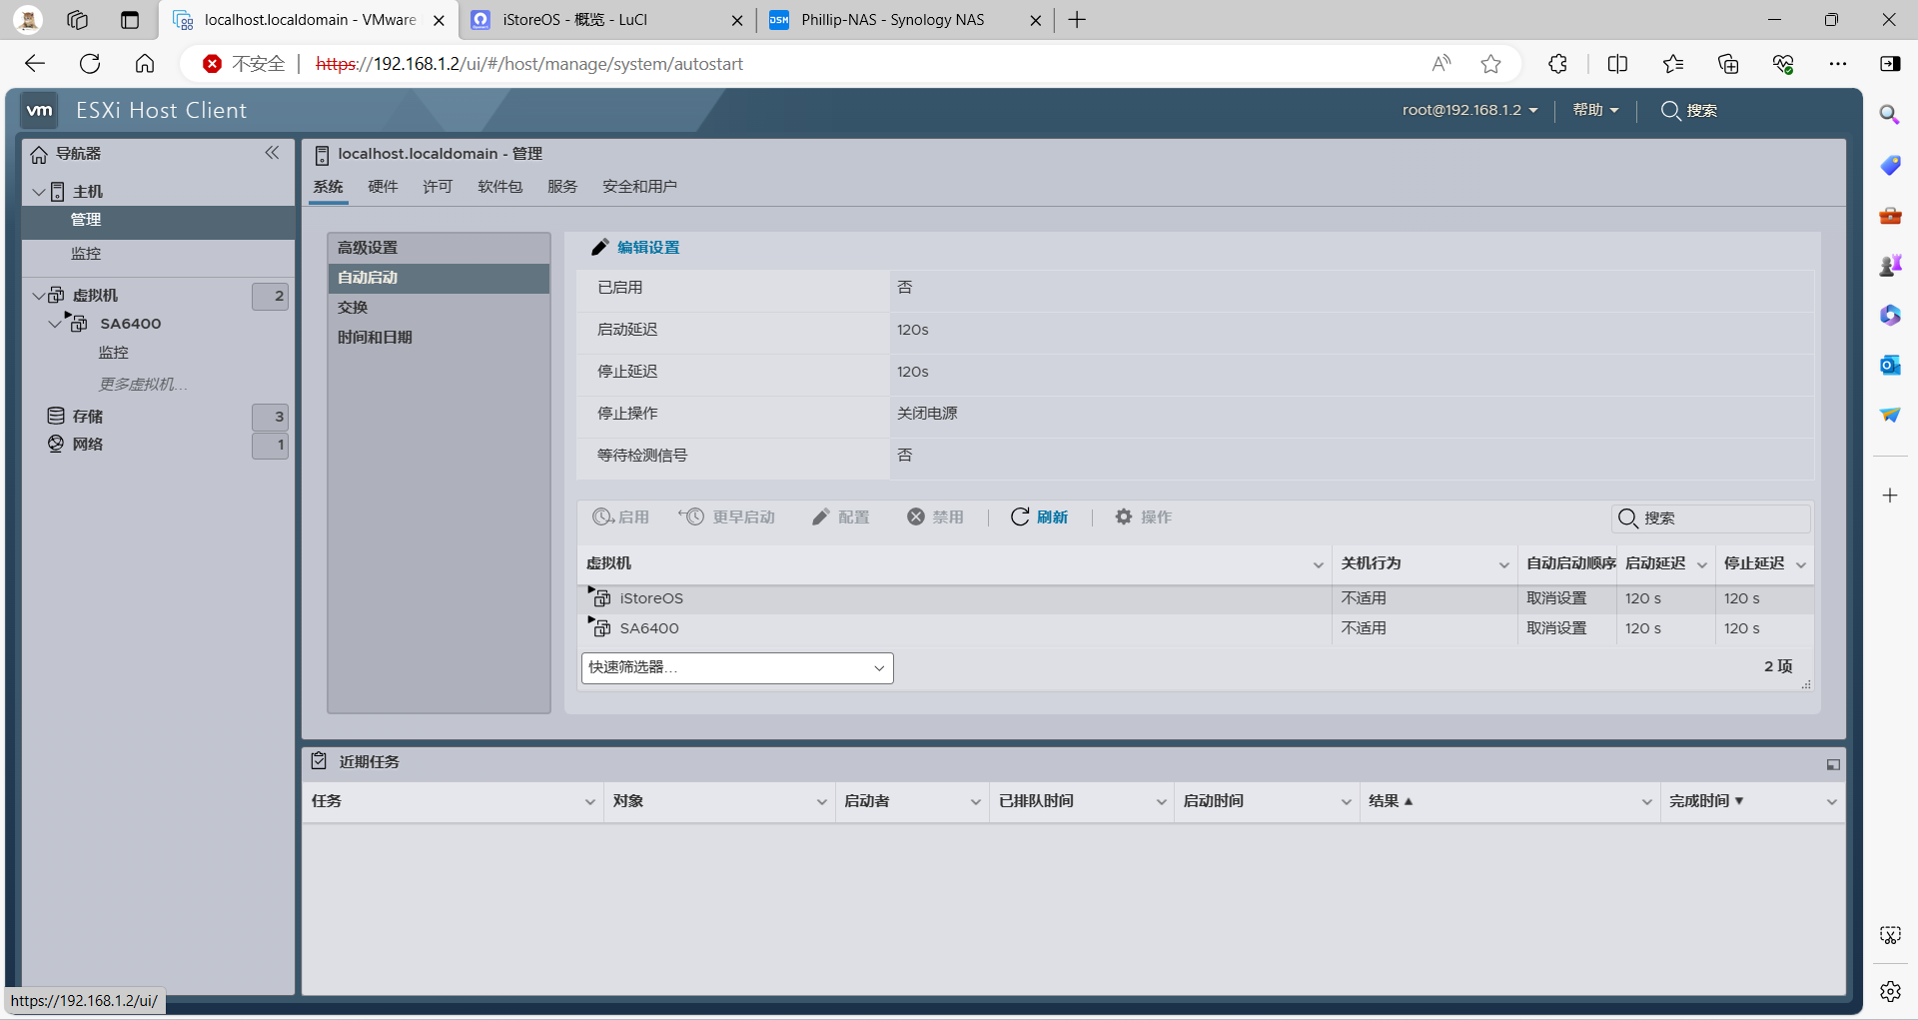1918x1020 pixels.
Task: Expand the 帮助 help menu
Action: (1595, 110)
